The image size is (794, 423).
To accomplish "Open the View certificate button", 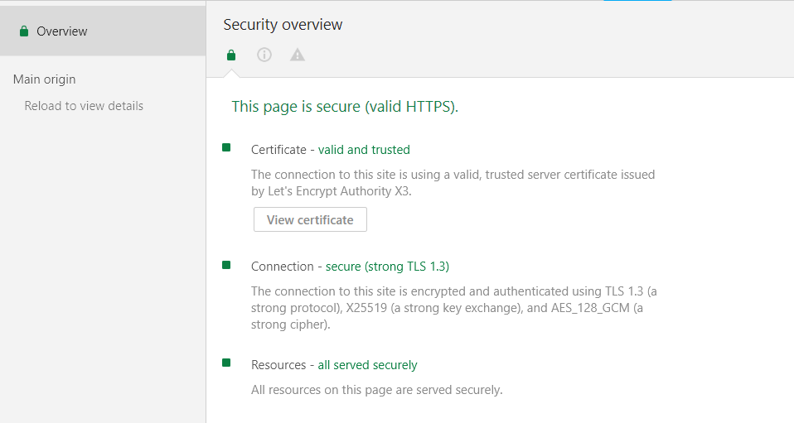I will click(310, 220).
